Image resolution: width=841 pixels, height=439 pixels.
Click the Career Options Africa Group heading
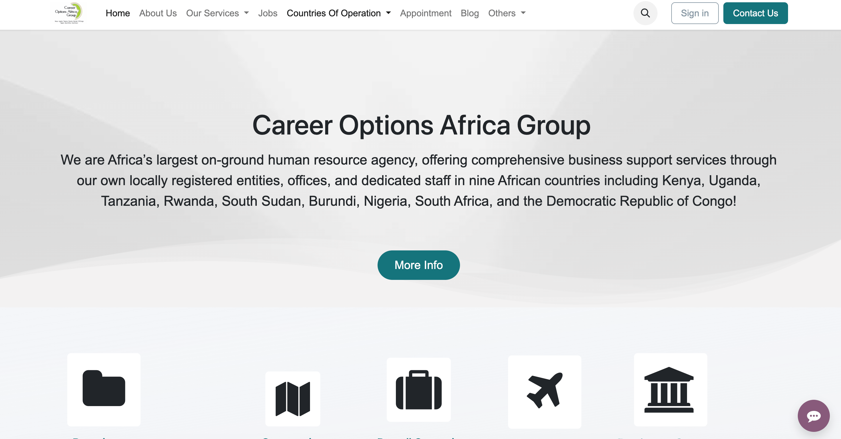point(421,125)
